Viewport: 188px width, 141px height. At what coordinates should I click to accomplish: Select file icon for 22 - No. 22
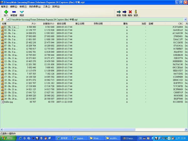(3, 92)
